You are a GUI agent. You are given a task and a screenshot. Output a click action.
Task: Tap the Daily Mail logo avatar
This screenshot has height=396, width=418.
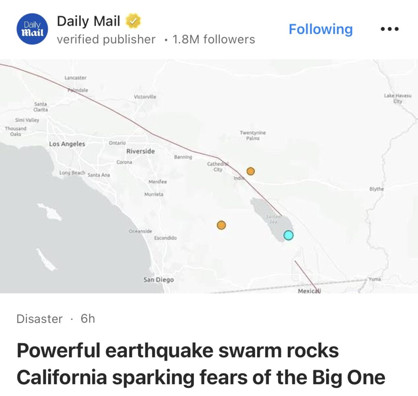[32, 29]
